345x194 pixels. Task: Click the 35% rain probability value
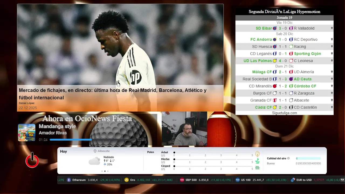(109, 165)
